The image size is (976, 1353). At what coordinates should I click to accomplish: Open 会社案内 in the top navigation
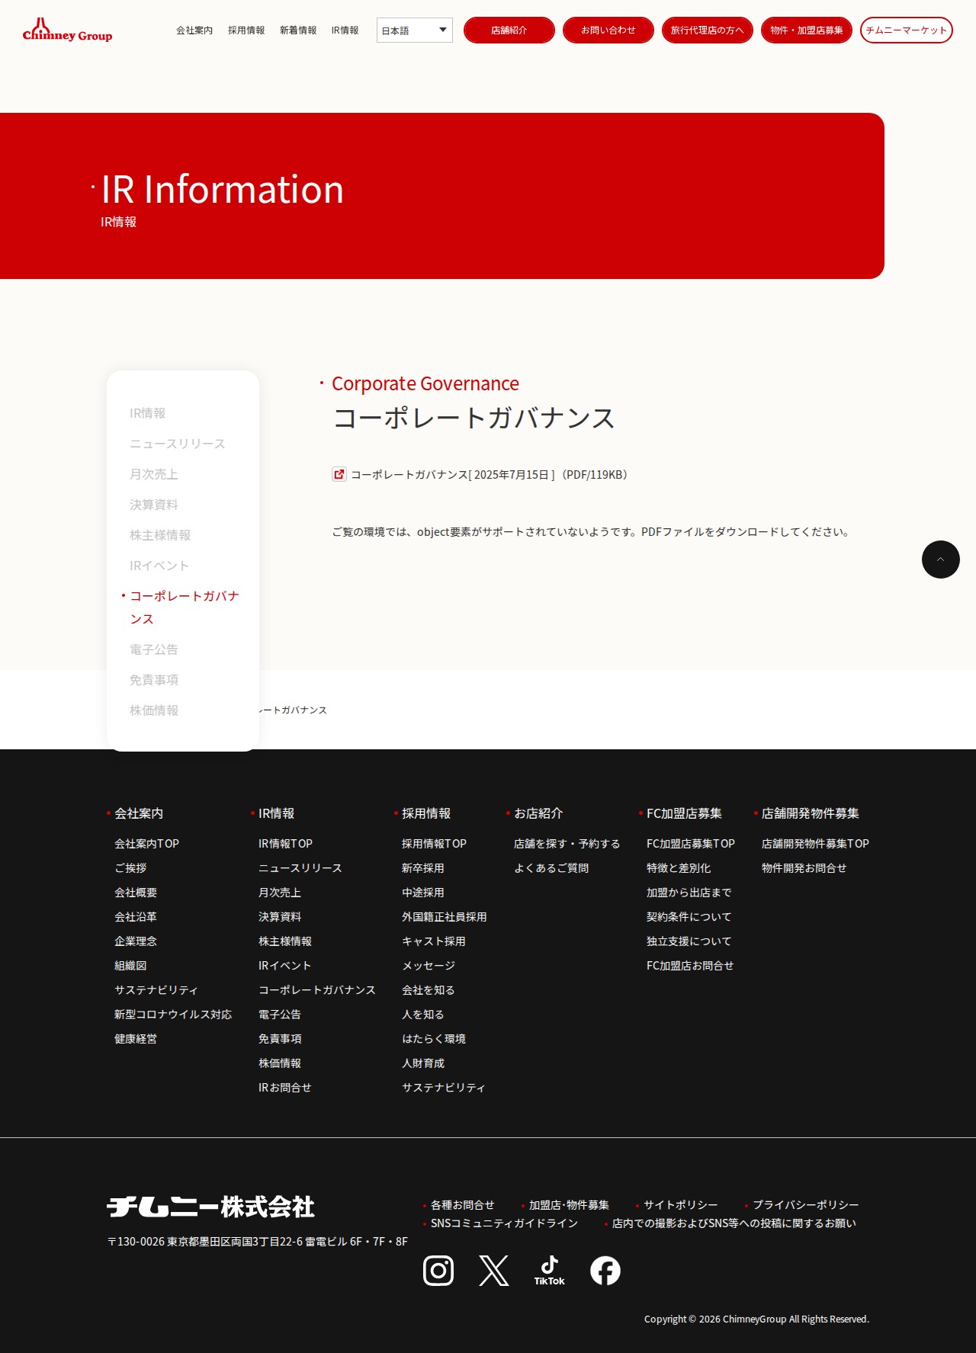tap(194, 30)
